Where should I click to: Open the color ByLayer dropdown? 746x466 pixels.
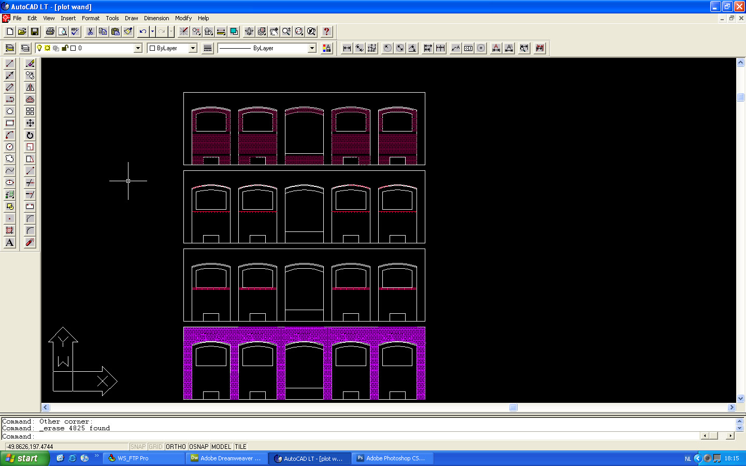pyautogui.click(x=192, y=48)
